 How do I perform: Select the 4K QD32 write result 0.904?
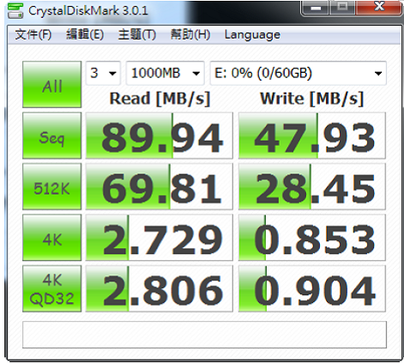point(312,288)
